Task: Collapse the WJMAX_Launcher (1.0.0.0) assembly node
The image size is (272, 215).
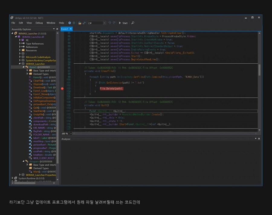Action: coord(12,33)
